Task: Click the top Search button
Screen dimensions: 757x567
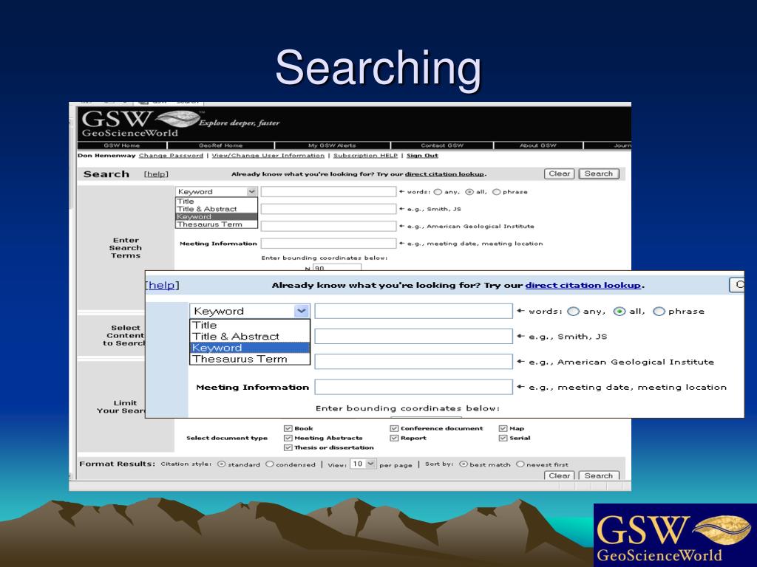Action: click(599, 173)
